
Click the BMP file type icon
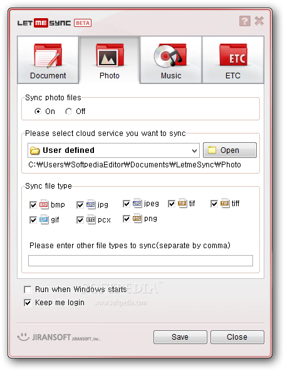(44, 204)
